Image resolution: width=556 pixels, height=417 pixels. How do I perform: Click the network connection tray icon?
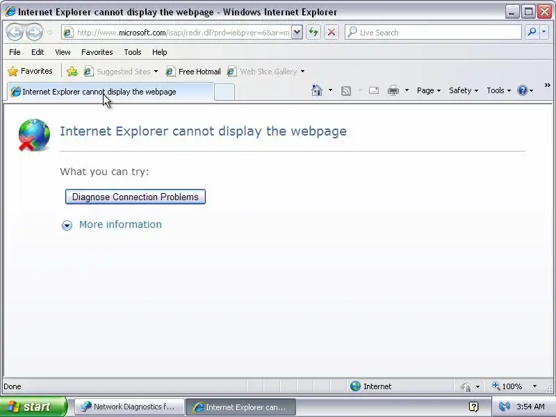[505, 407]
